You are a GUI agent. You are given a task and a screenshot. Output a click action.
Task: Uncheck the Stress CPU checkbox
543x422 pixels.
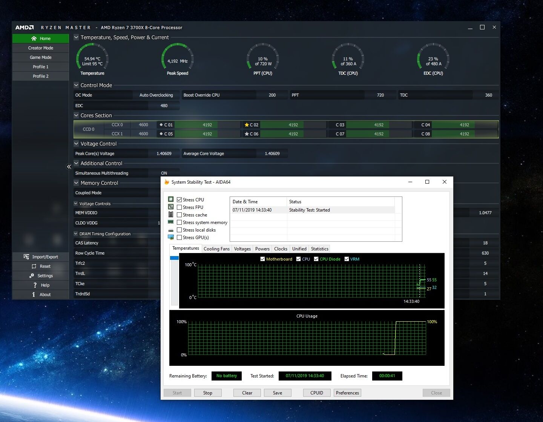point(179,199)
